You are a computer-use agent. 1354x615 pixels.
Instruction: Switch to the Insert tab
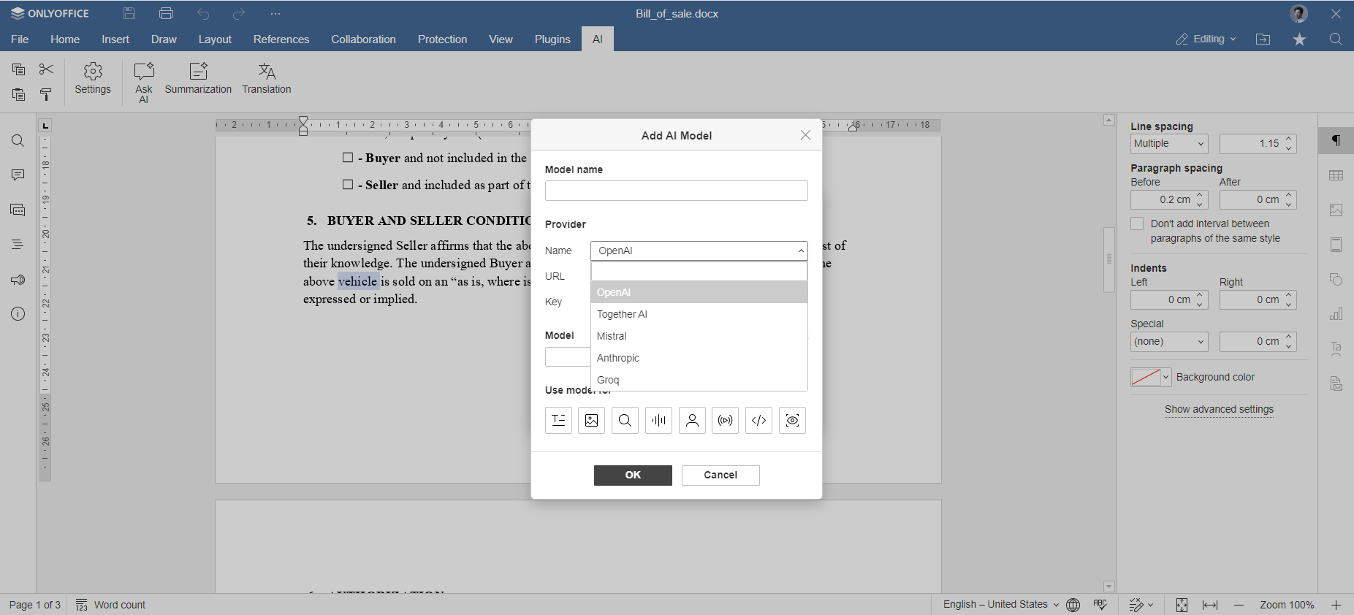click(115, 39)
